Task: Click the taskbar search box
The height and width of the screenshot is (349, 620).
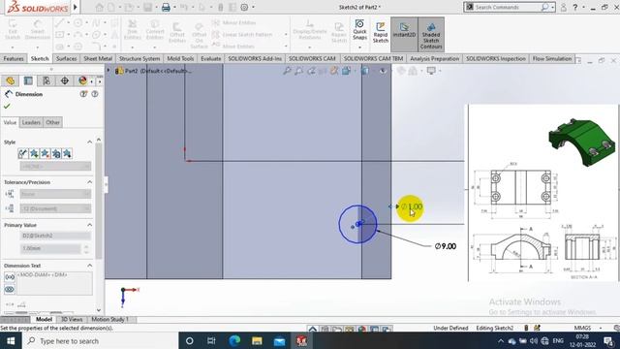Action: click(100, 340)
